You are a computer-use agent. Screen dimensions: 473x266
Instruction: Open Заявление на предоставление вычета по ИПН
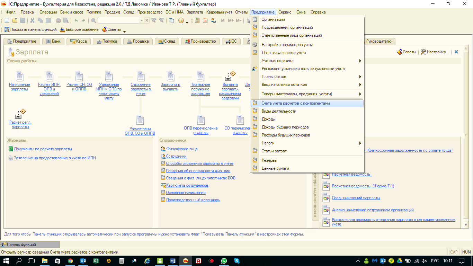tap(55, 158)
